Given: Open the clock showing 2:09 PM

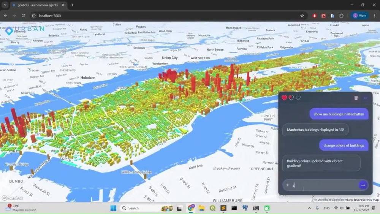Looking at the screenshot, I should 362,208.
